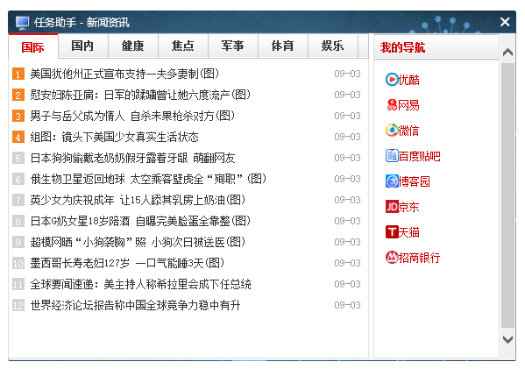This screenshot has width=525, height=369.
Task: Switch to the 国际 tab
Action: [x=32, y=46]
